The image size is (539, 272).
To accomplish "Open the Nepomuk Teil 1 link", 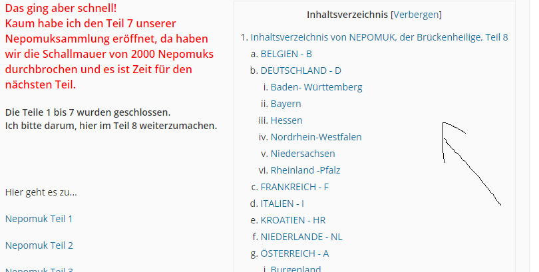I will 39,218.
